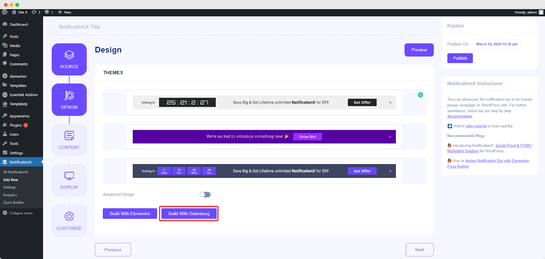Click the Plugins plug icon in sidebar

(5, 125)
